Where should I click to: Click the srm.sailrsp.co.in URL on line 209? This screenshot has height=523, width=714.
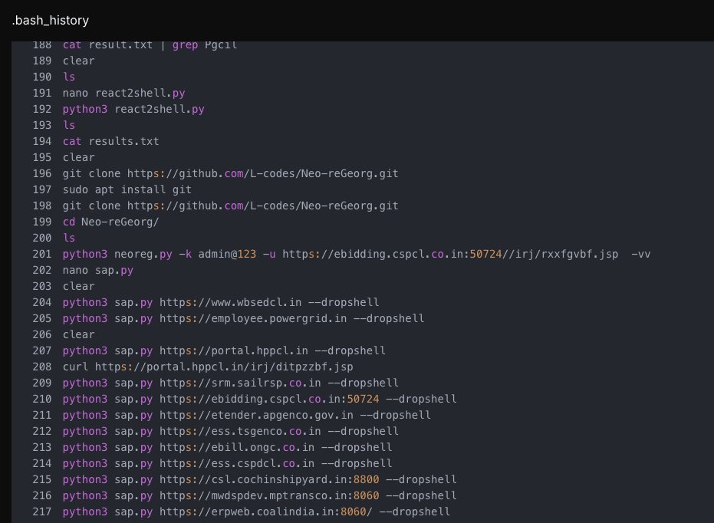[240, 383]
